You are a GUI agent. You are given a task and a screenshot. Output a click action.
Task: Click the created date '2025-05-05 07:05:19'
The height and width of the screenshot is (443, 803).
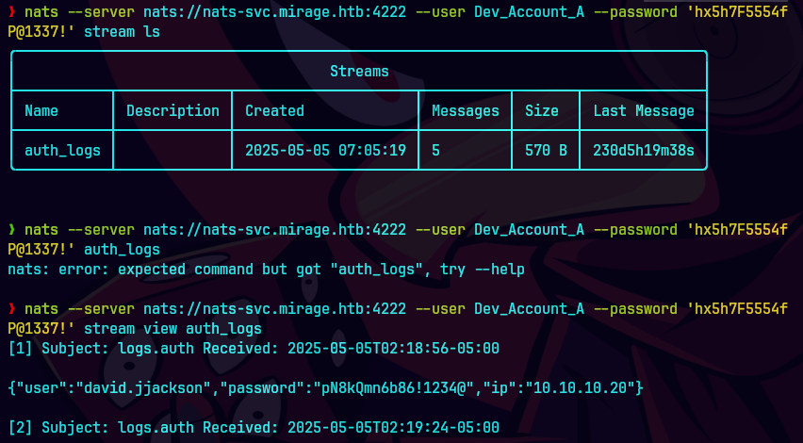tap(325, 150)
